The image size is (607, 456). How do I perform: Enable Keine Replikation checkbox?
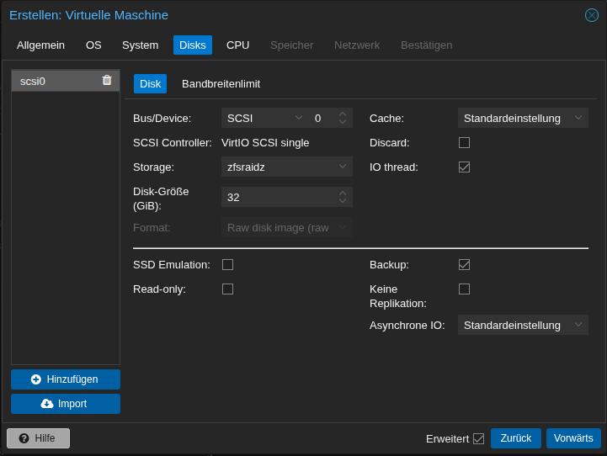click(x=464, y=289)
